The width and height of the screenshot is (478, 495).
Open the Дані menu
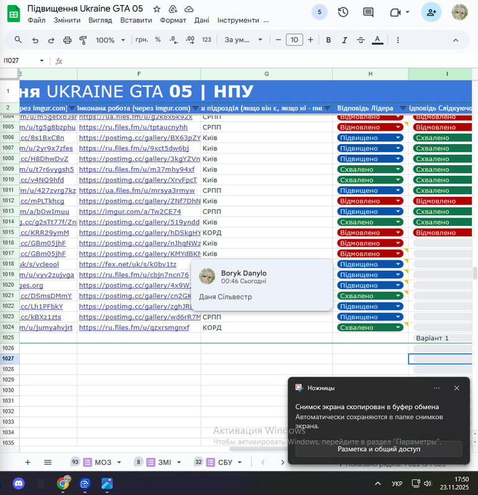point(202,20)
